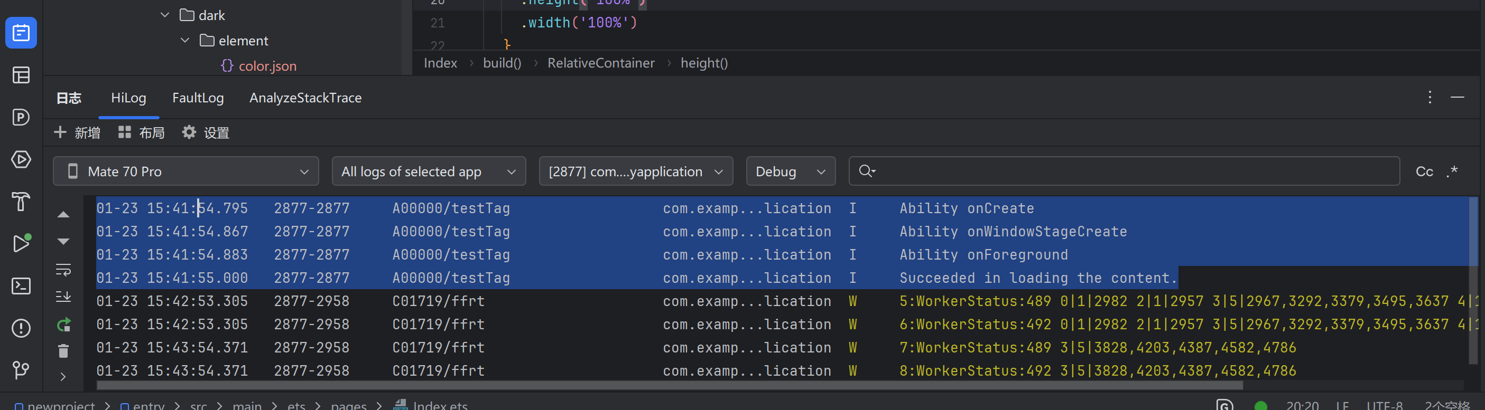Select the Ability onCreate log line

(782, 208)
